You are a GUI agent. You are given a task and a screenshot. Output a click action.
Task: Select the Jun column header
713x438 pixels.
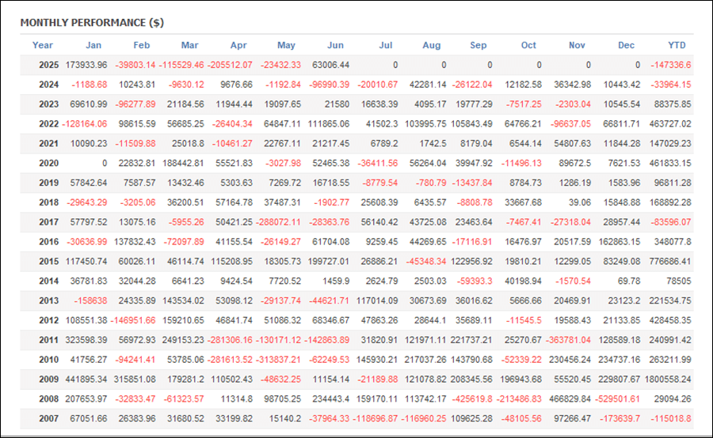[336, 45]
